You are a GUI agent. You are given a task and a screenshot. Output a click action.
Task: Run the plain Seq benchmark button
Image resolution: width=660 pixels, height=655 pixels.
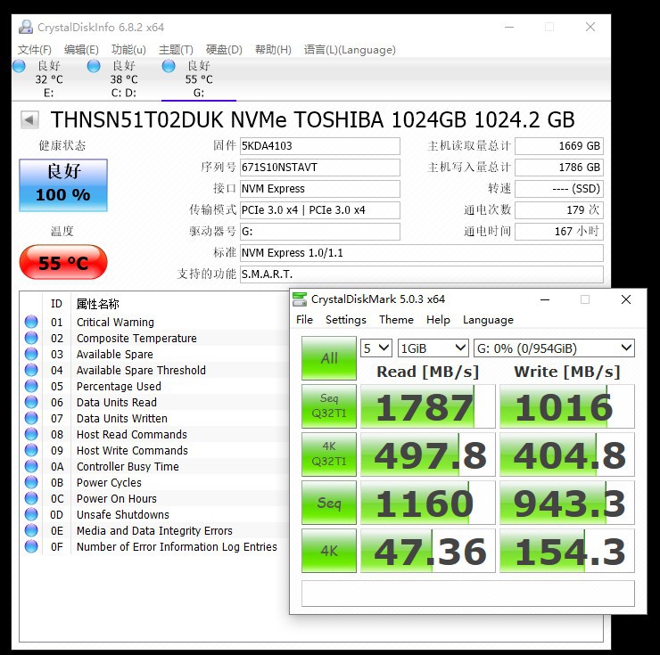pyautogui.click(x=329, y=503)
